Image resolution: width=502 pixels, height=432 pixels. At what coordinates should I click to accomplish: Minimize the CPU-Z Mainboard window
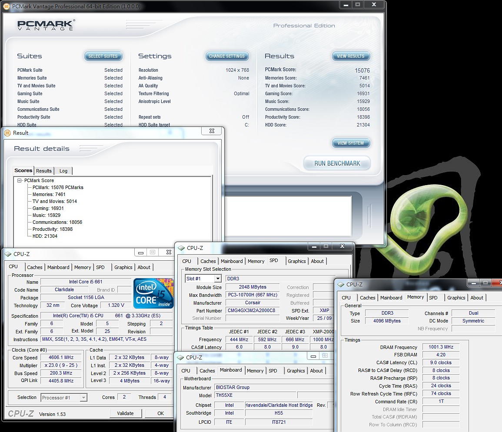click(x=313, y=356)
